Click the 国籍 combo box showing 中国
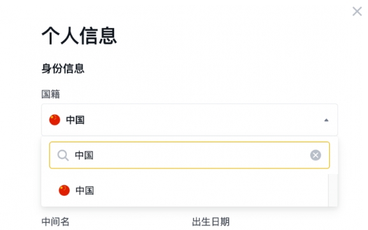 pyautogui.click(x=189, y=119)
